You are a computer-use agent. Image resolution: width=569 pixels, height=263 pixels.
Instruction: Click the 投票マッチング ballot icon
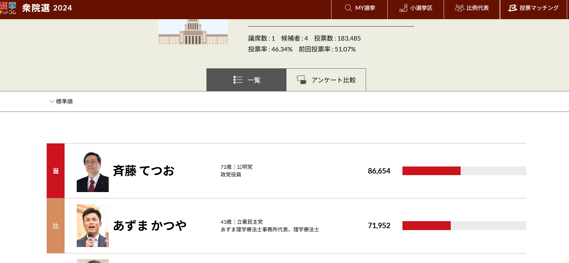(x=512, y=8)
